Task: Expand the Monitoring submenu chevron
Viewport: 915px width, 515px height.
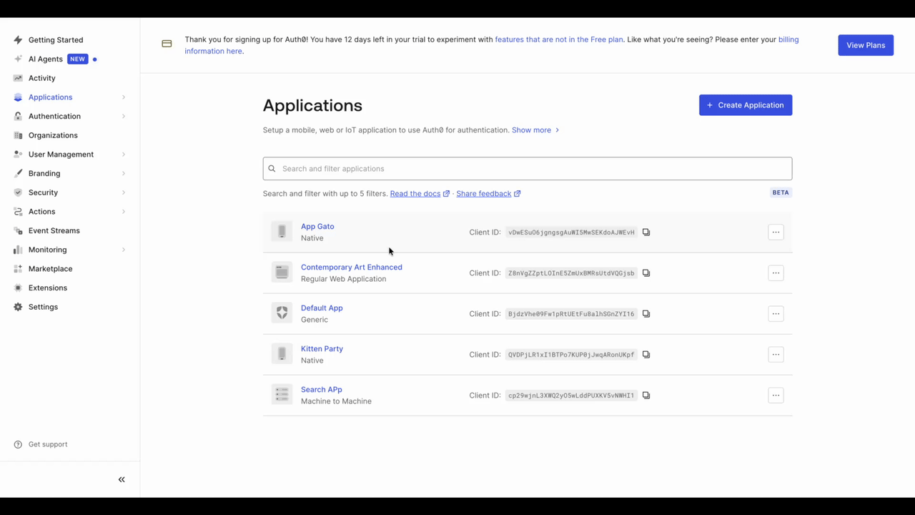Action: (x=124, y=250)
